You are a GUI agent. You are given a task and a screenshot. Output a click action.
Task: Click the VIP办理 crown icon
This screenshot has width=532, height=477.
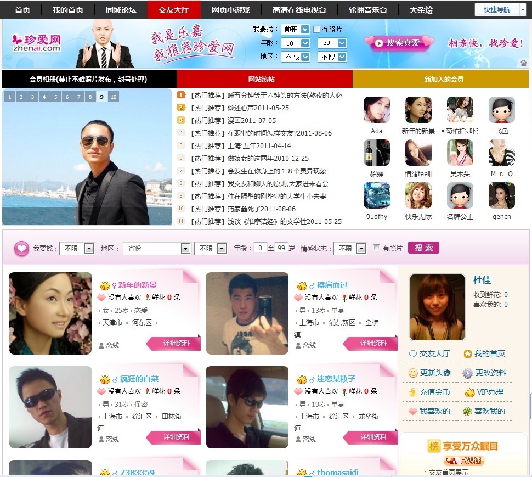click(x=469, y=392)
